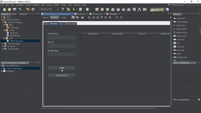This screenshot has height=113, width=201.
Task: Open the Run Project dropdown arrow
Action: click(77, 9)
